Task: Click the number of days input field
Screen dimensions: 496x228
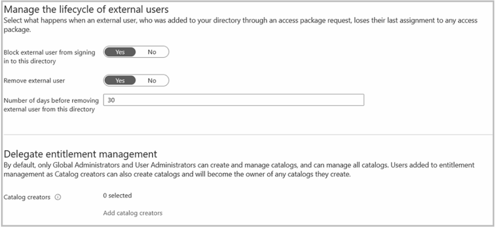Action: click(234, 100)
